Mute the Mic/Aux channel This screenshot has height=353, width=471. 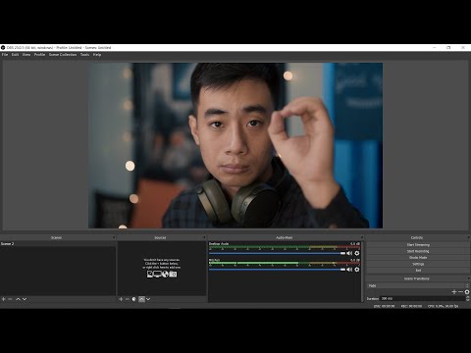click(x=349, y=270)
